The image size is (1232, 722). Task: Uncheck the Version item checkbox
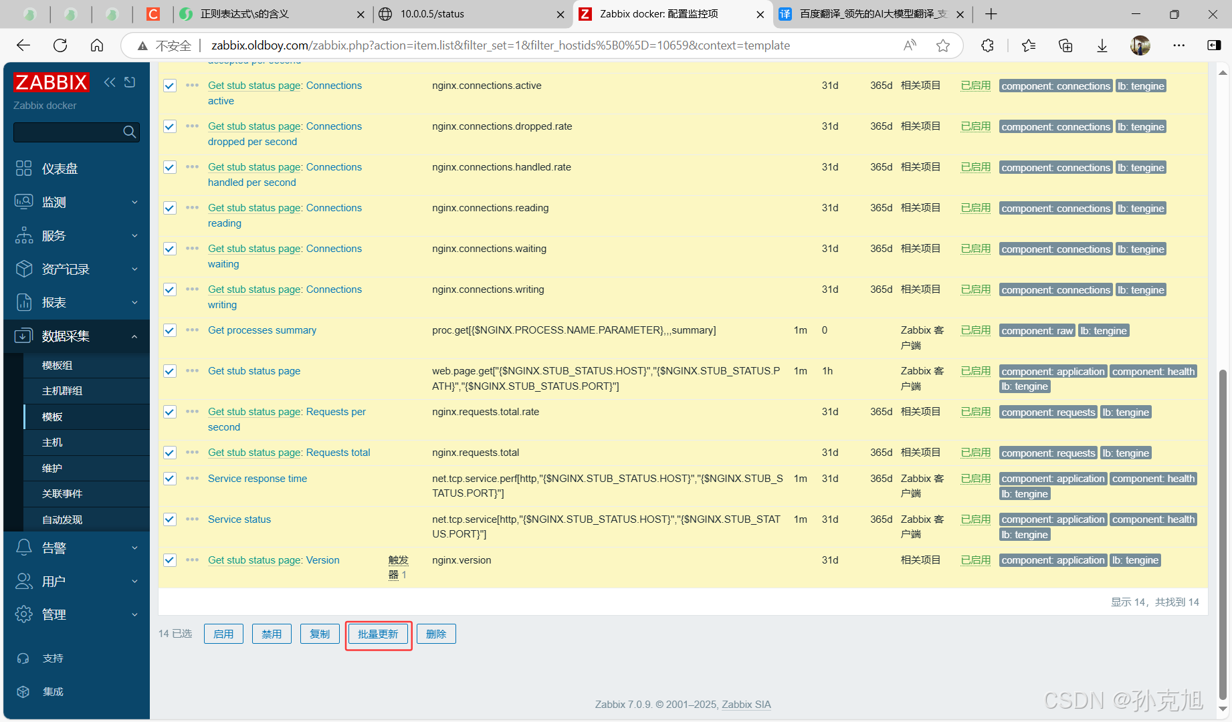point(170,560)
